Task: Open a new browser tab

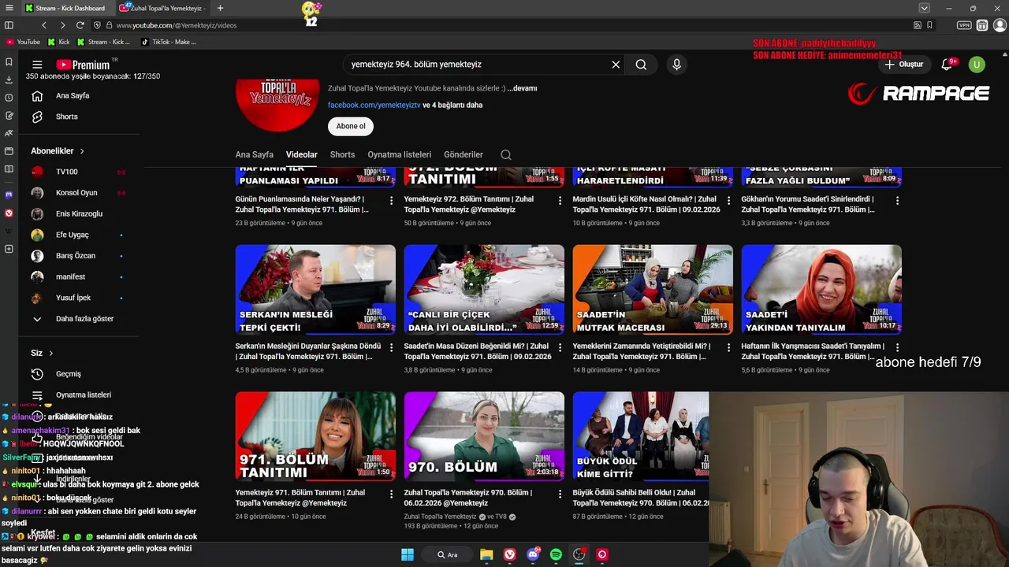Action: (220, 8)
